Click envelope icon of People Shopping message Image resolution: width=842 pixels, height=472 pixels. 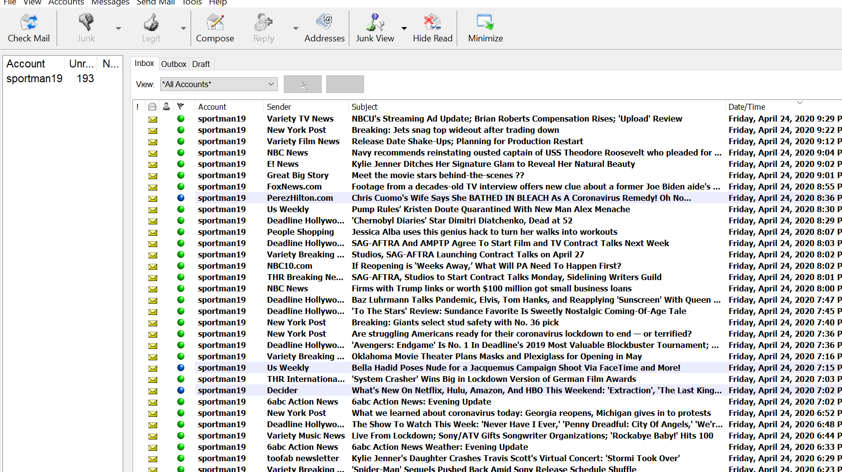click(153, 232)
